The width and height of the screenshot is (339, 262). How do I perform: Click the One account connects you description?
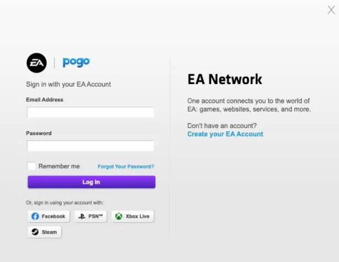click(x=249, y=105)
